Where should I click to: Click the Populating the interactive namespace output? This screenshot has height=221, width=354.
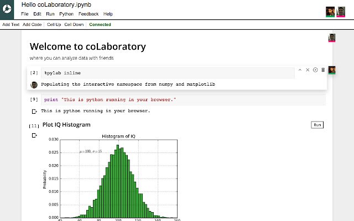point(128,85)
